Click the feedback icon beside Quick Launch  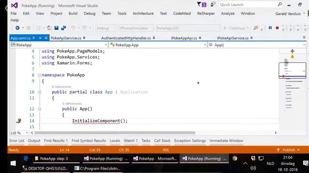213,4
